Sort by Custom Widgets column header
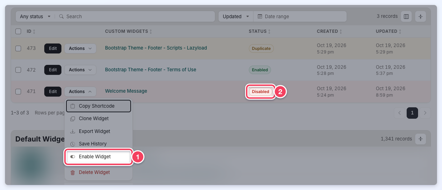The height and width of the screenshot is (190, 442). (129, 31)
